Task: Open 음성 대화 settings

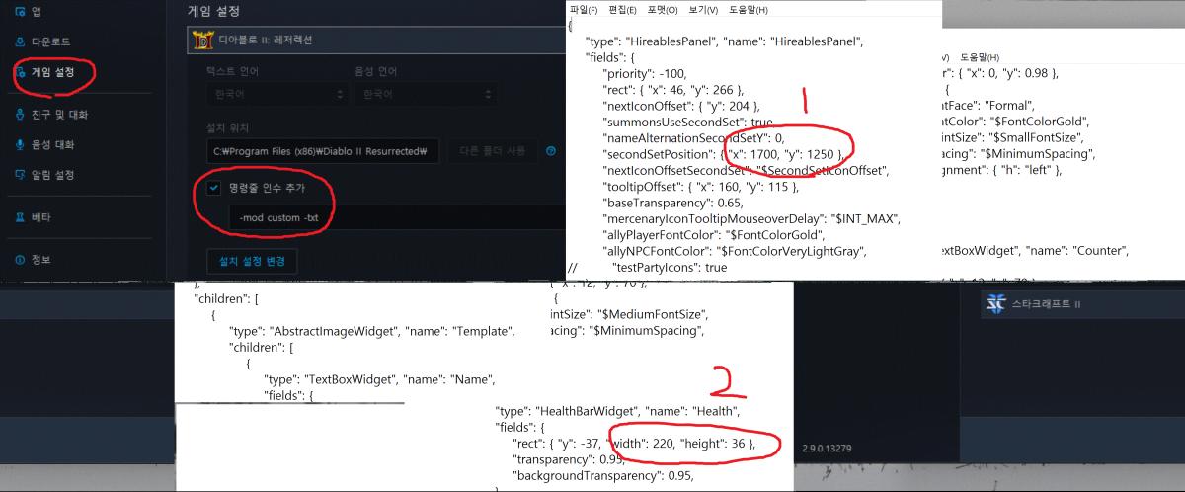Action: click(x=45, y=144)
